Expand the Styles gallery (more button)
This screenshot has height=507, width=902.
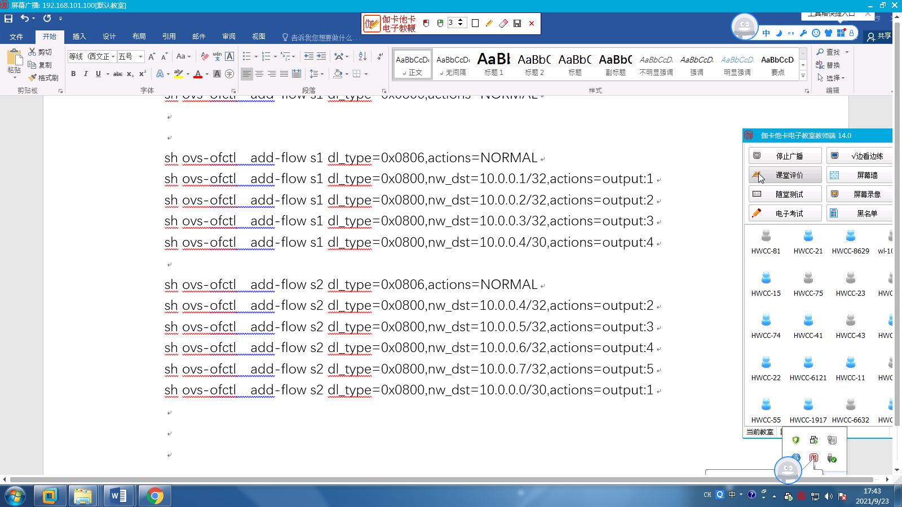pyautogui.click(x=803, y=75)
